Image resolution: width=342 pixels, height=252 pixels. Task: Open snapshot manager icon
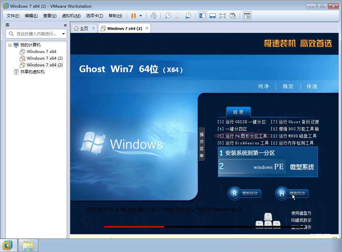[188, 16]
